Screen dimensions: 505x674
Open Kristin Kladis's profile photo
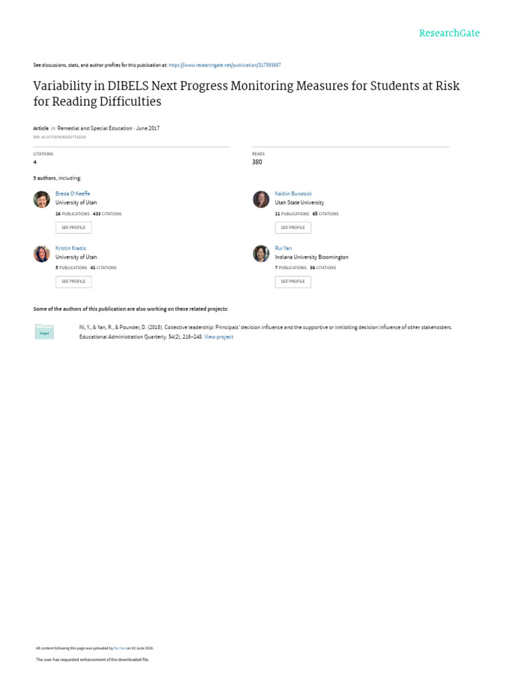pos(41,253)
